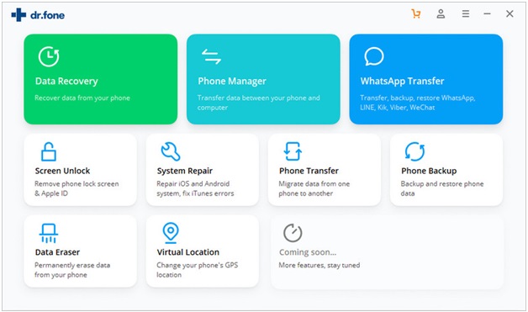The width and height of the screenshot is (528, 312).
Task: Click the WhatsApp Transfer chat bubble icon
Action: pos(374,56)
